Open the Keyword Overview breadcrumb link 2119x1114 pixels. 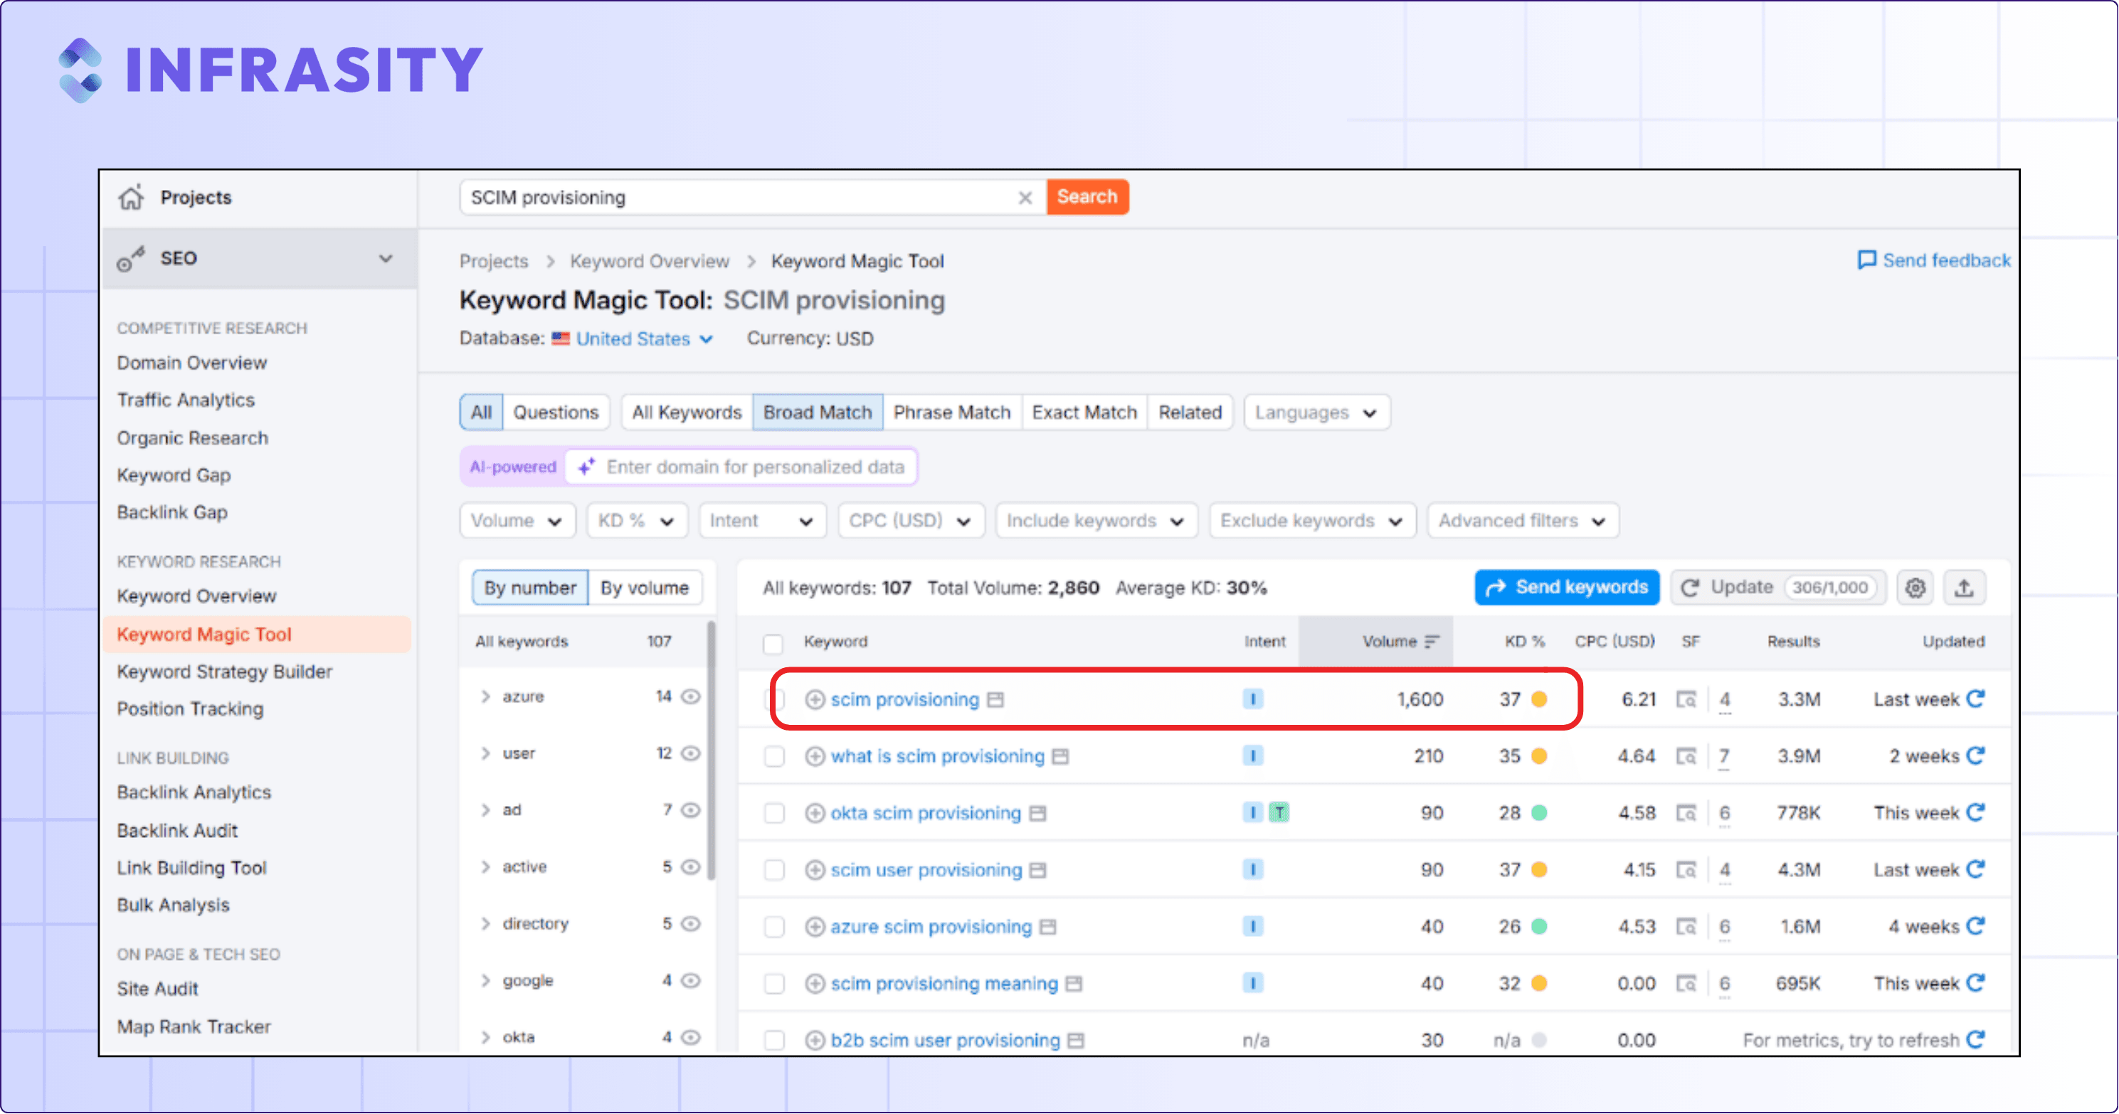650,262
